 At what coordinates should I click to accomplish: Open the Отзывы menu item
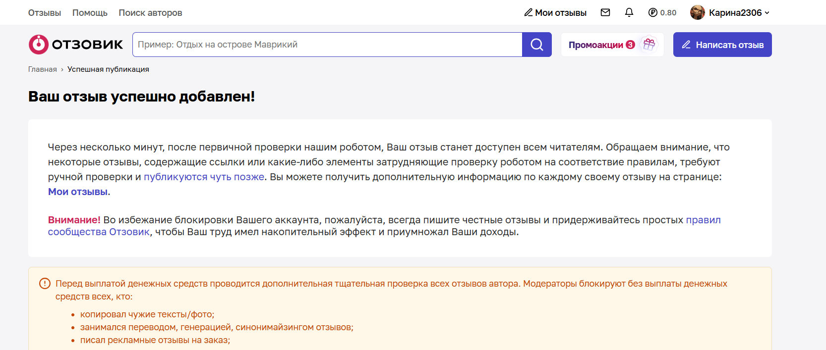45,13
